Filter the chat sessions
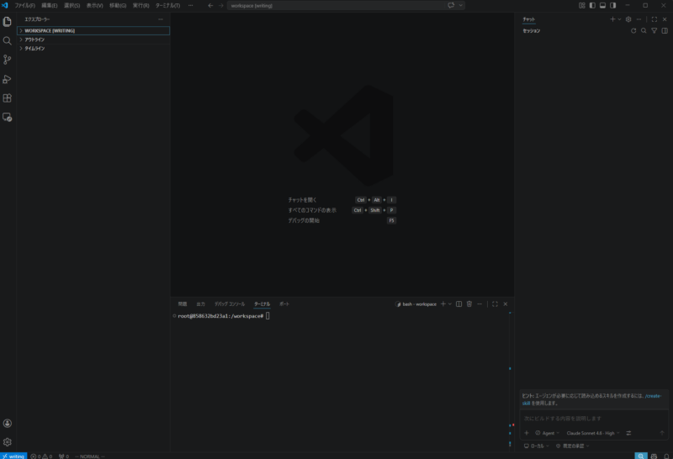 click(x=654, y=31)
